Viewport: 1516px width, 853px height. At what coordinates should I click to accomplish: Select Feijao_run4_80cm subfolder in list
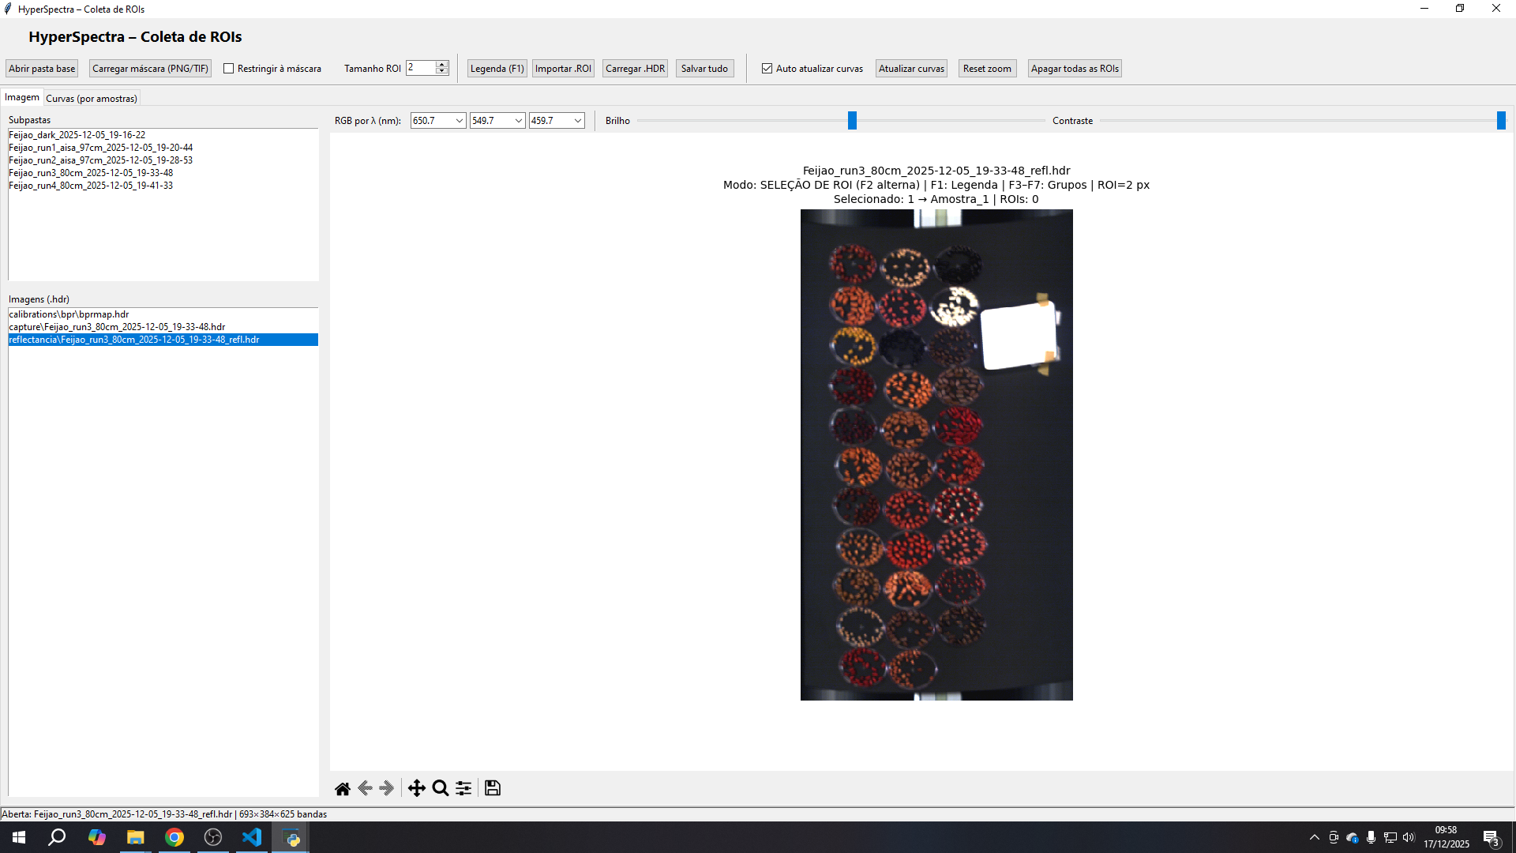[91, 186]
